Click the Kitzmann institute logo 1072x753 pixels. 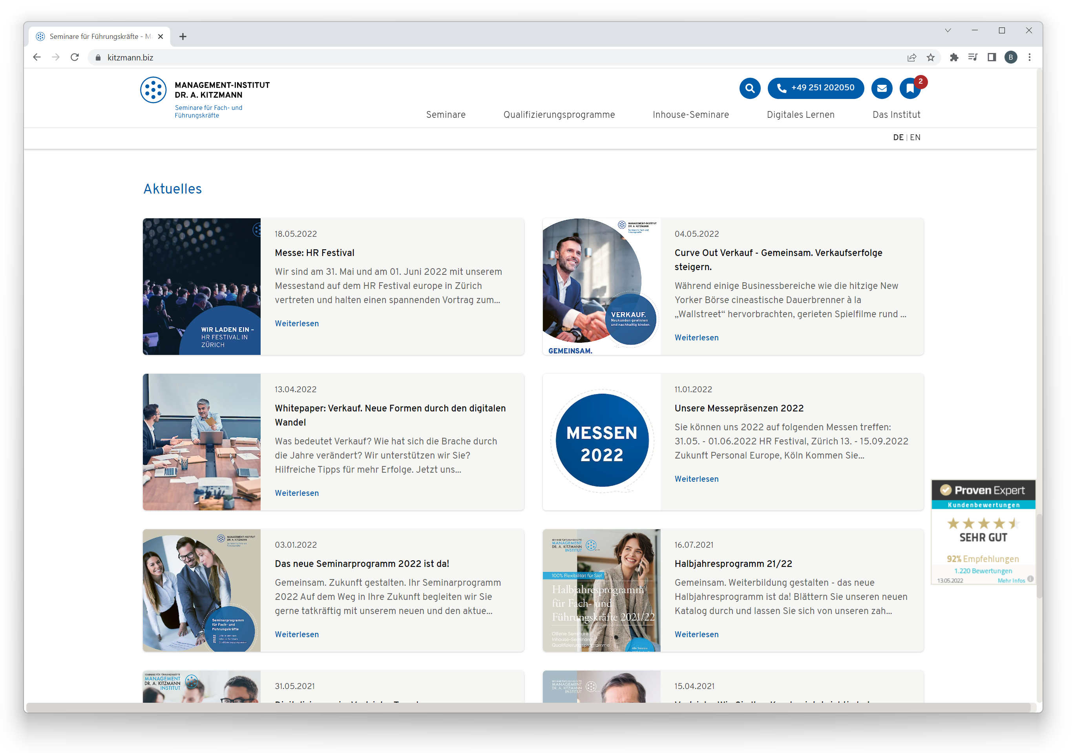click(x=205, y=97)
